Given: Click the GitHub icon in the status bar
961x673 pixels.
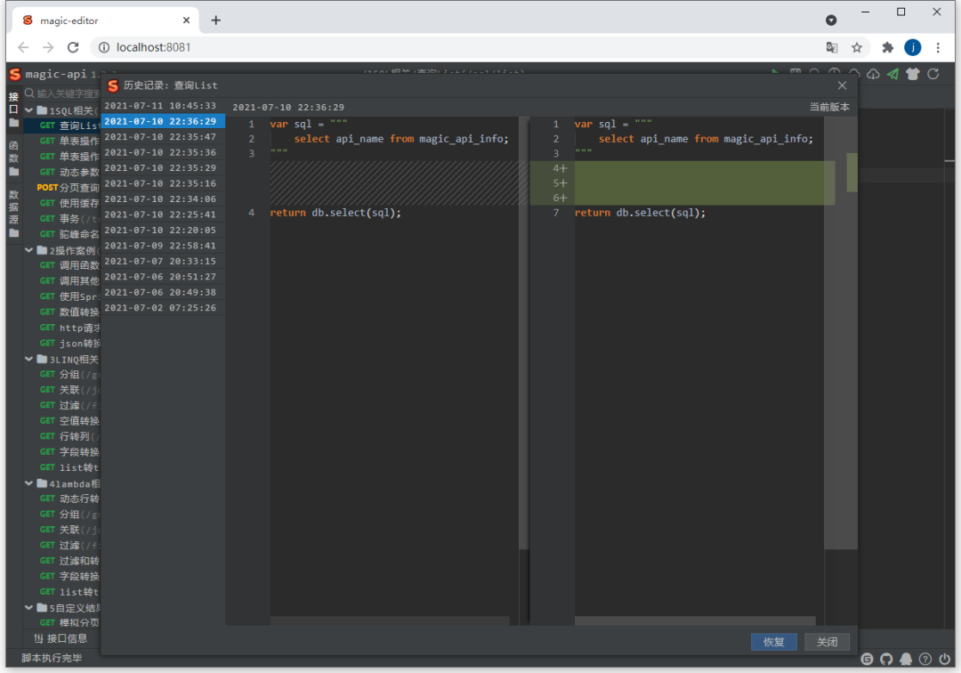Looking at the screenshot, I should (x=886, y=660).
